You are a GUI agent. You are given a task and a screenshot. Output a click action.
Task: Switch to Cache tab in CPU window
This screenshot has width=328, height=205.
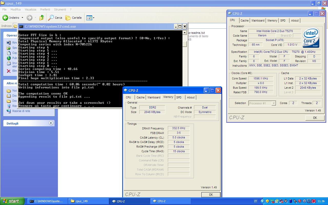click(x=244, y=20)
